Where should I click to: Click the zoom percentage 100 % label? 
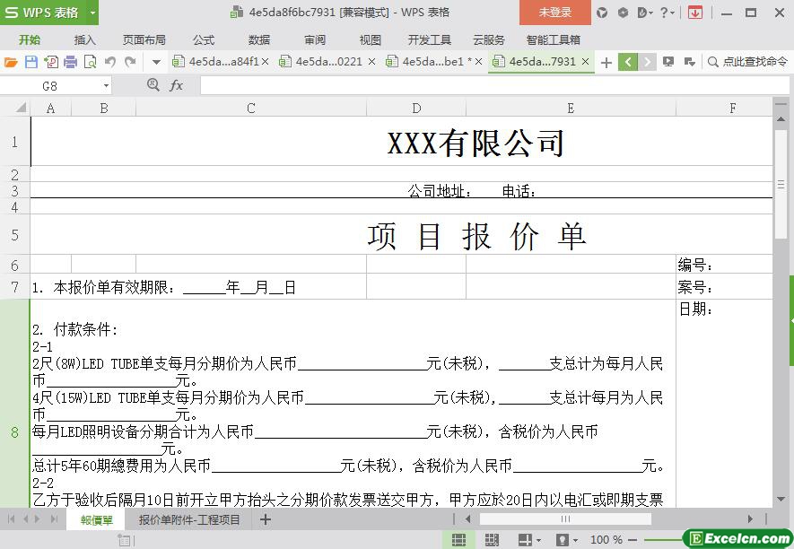606,540
